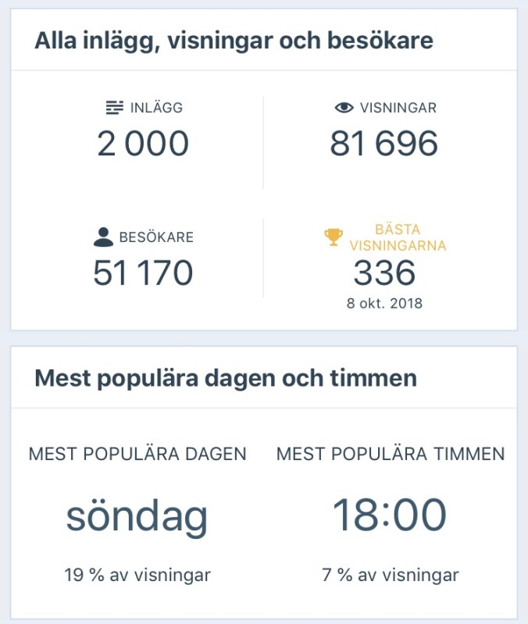Click the VISNINGAR label
Viewport: 528px width, 624px height.
pos(398,108)
